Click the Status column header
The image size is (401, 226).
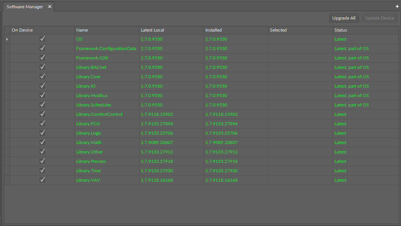365,30
